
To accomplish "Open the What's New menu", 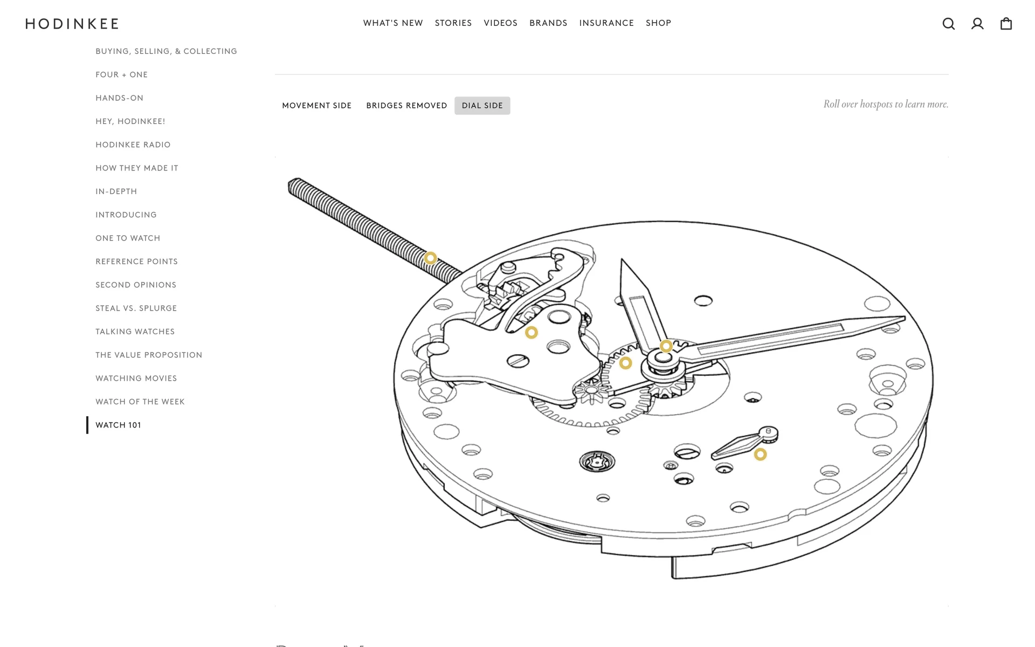I will (393, 23).
